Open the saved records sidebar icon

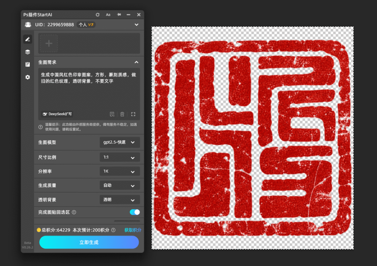(x=28, y=64)
